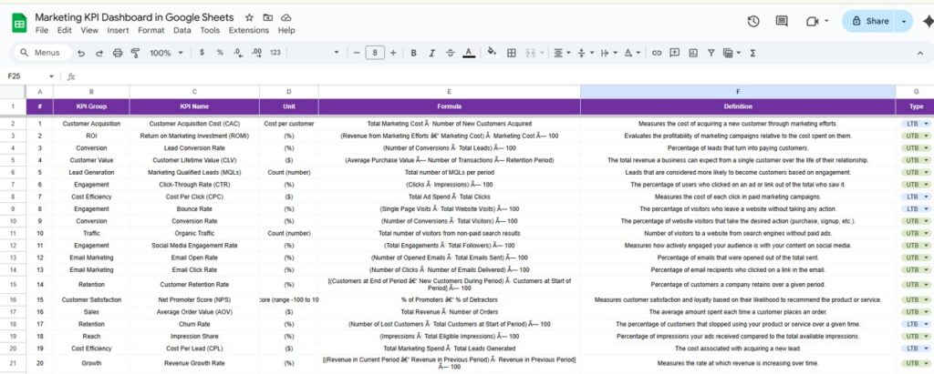Open the functions sigma menu

tap(752, 53)
